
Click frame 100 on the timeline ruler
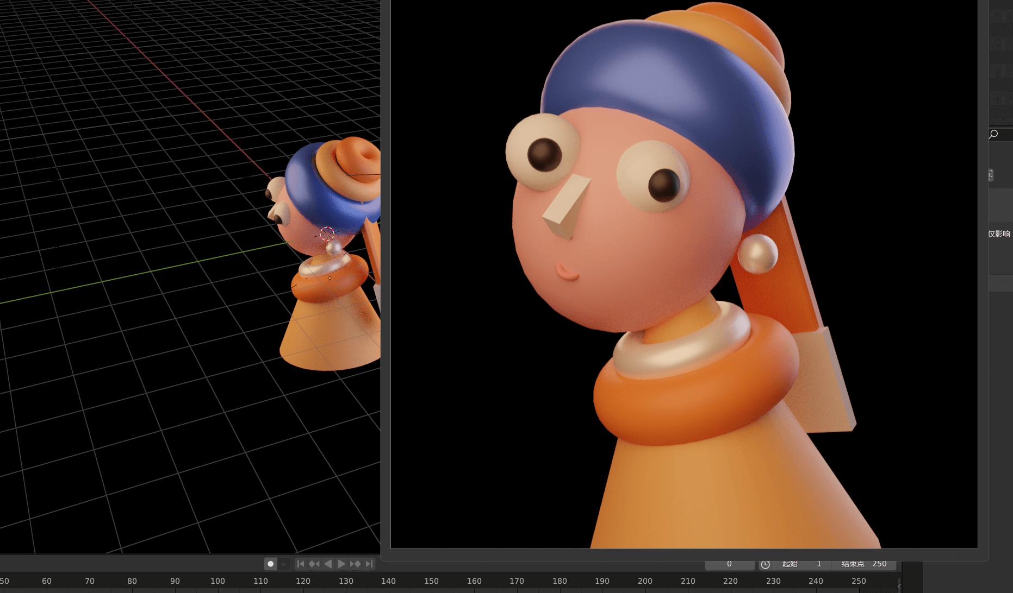click(217, 581)
